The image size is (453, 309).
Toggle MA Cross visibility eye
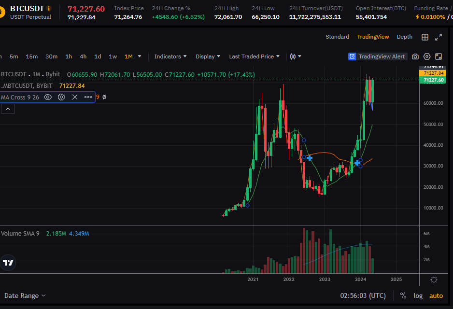click(48, 97)
